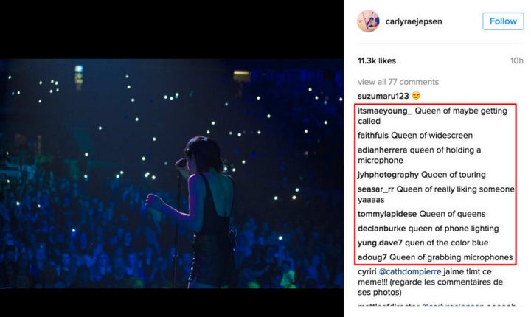Open adianherrera's profile link
Viewport: 531px width, 317px height.
click(x=382, y=150)
